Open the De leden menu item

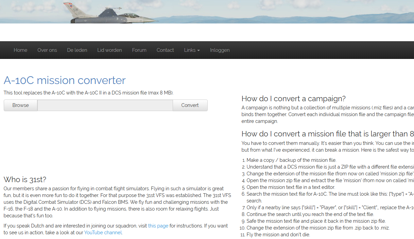[x=77, y=50]
